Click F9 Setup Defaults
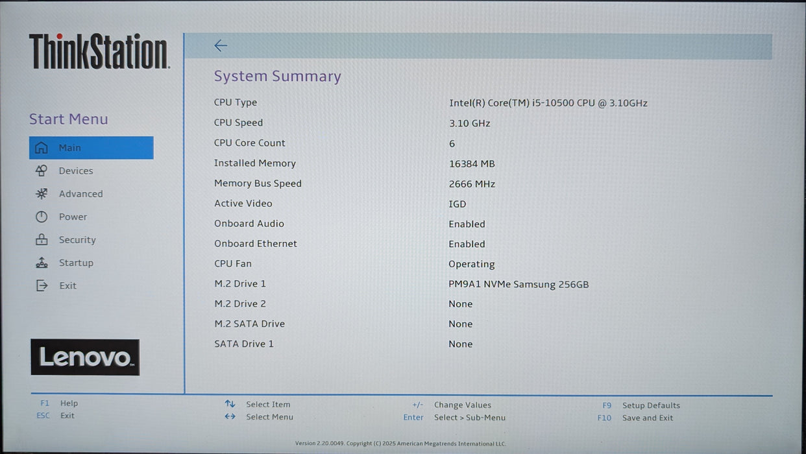The height and width of the screenshot is (454, 806). point(641,405)
